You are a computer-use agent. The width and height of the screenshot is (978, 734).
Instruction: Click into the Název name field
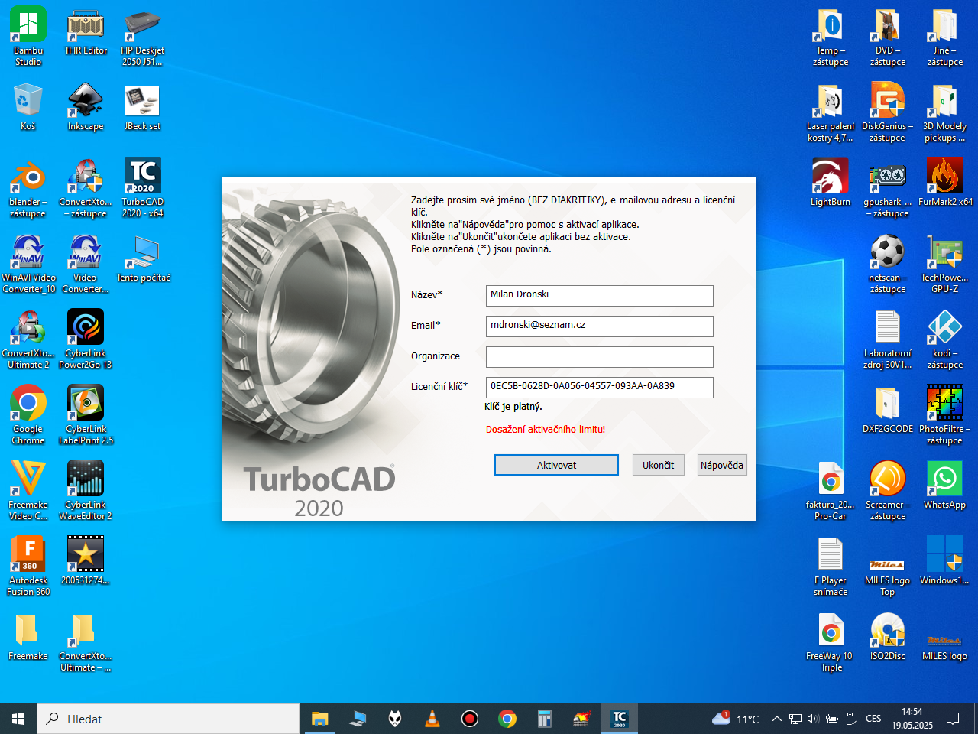[x=600, y=295]
